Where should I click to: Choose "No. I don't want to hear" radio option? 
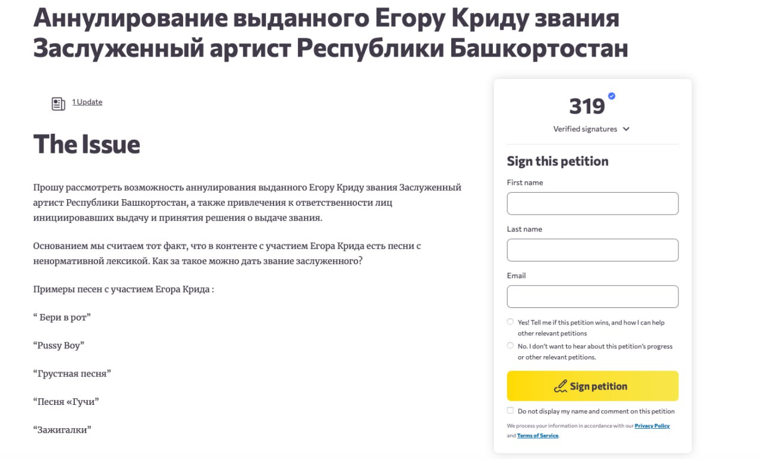(510, 345)
